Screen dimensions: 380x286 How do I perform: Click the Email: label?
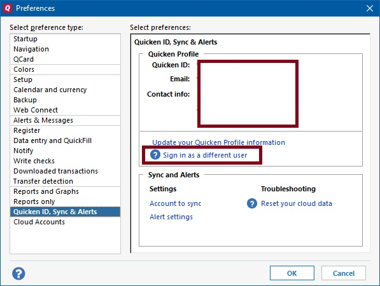pos(180,79)
